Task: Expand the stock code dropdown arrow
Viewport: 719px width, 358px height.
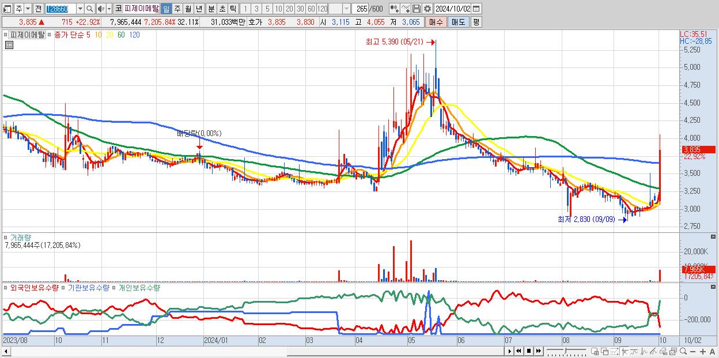Action: pos(80,9)
